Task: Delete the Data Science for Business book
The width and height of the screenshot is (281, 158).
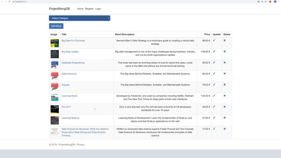Action: (x=224, y=129)
